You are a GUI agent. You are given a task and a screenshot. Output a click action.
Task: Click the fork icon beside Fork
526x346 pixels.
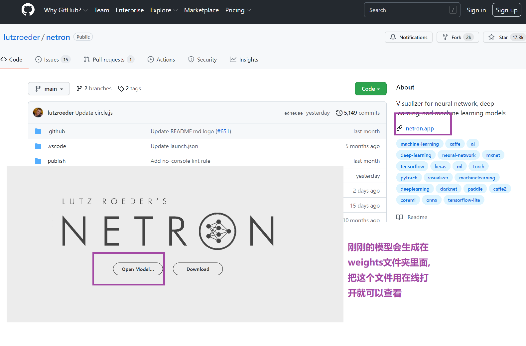445,37
